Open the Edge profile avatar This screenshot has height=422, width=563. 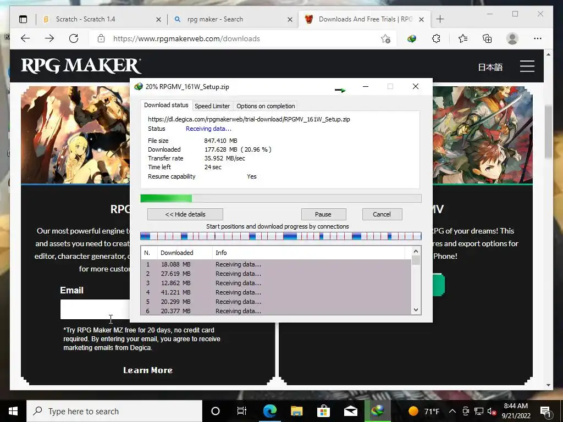512,38
